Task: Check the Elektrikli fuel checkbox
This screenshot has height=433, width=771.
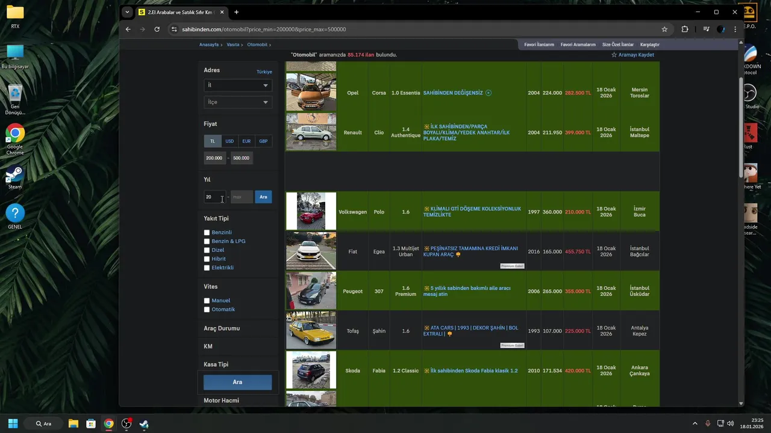Action: [207, 268]
